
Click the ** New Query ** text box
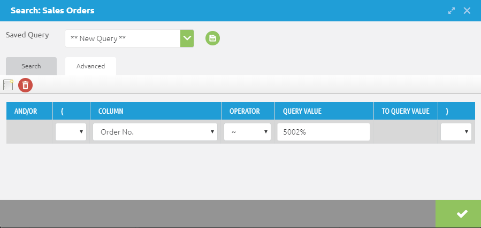(x=123, y=38)
